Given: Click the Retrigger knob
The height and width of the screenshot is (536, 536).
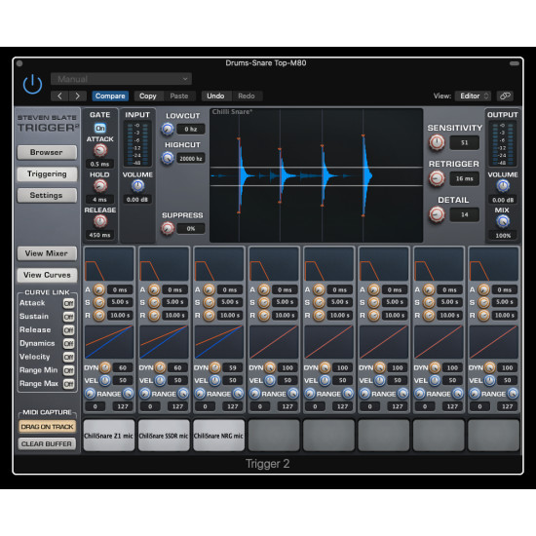Looking at the screenshot, I should [x=437, y=178].
